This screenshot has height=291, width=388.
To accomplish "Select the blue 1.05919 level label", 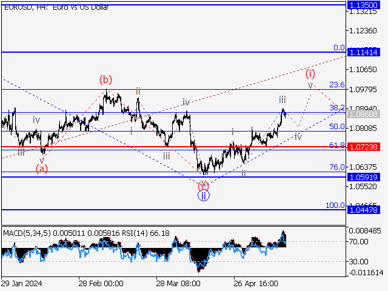I will tap(364, 177).
